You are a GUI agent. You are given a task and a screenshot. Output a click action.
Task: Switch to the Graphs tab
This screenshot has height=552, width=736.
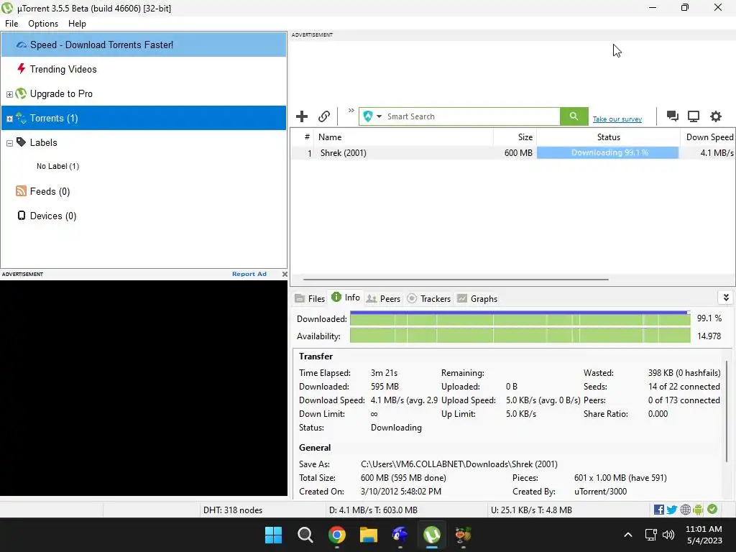477,298
